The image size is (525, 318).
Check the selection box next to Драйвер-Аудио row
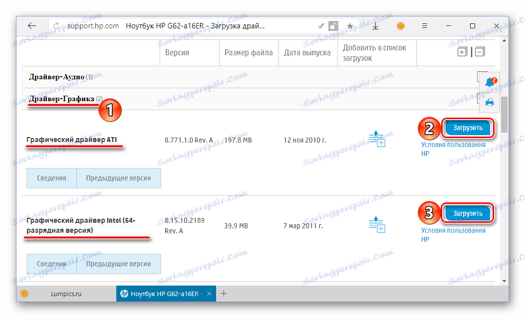tap(478, 77)
